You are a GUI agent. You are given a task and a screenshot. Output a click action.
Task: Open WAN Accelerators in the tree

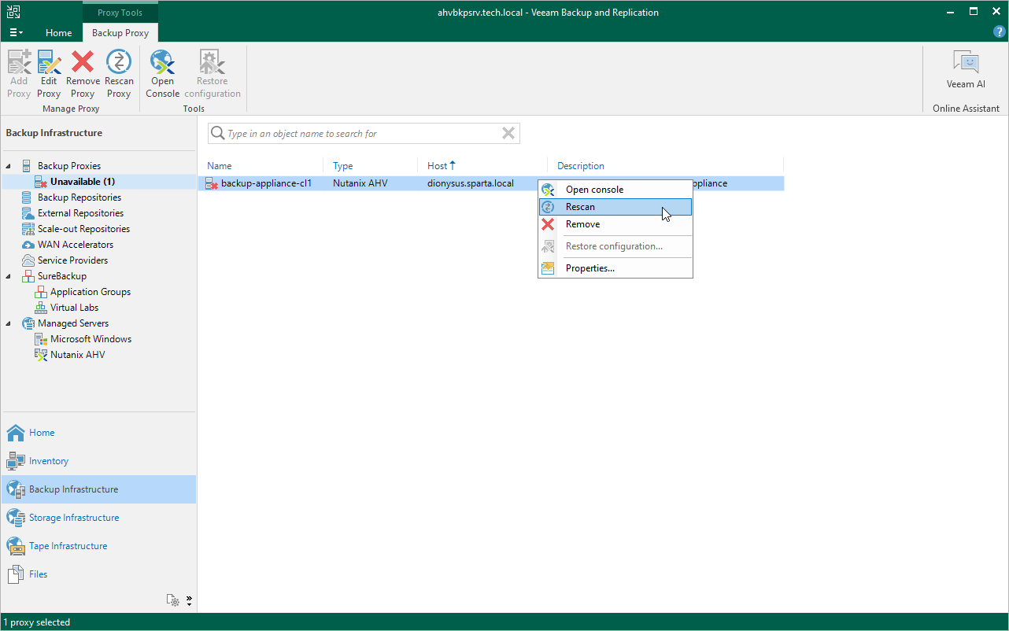76,245
